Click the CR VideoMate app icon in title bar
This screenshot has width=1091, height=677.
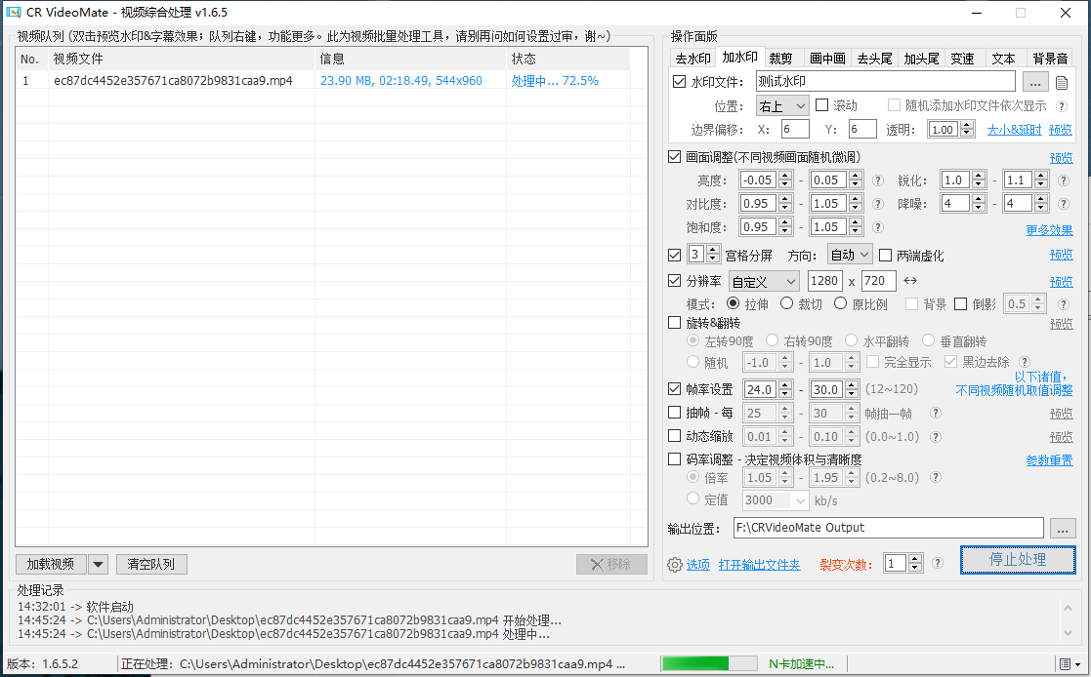pyautogui.click(x=14, y=13)
